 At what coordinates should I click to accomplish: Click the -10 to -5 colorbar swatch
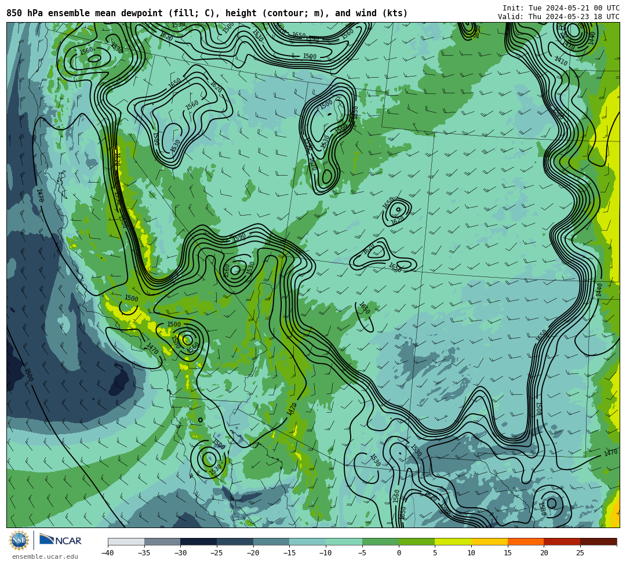click(x=344, y=541)
